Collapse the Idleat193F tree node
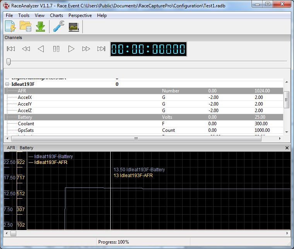Viewport: 294px width, 249px height. [x=7, y=84]
